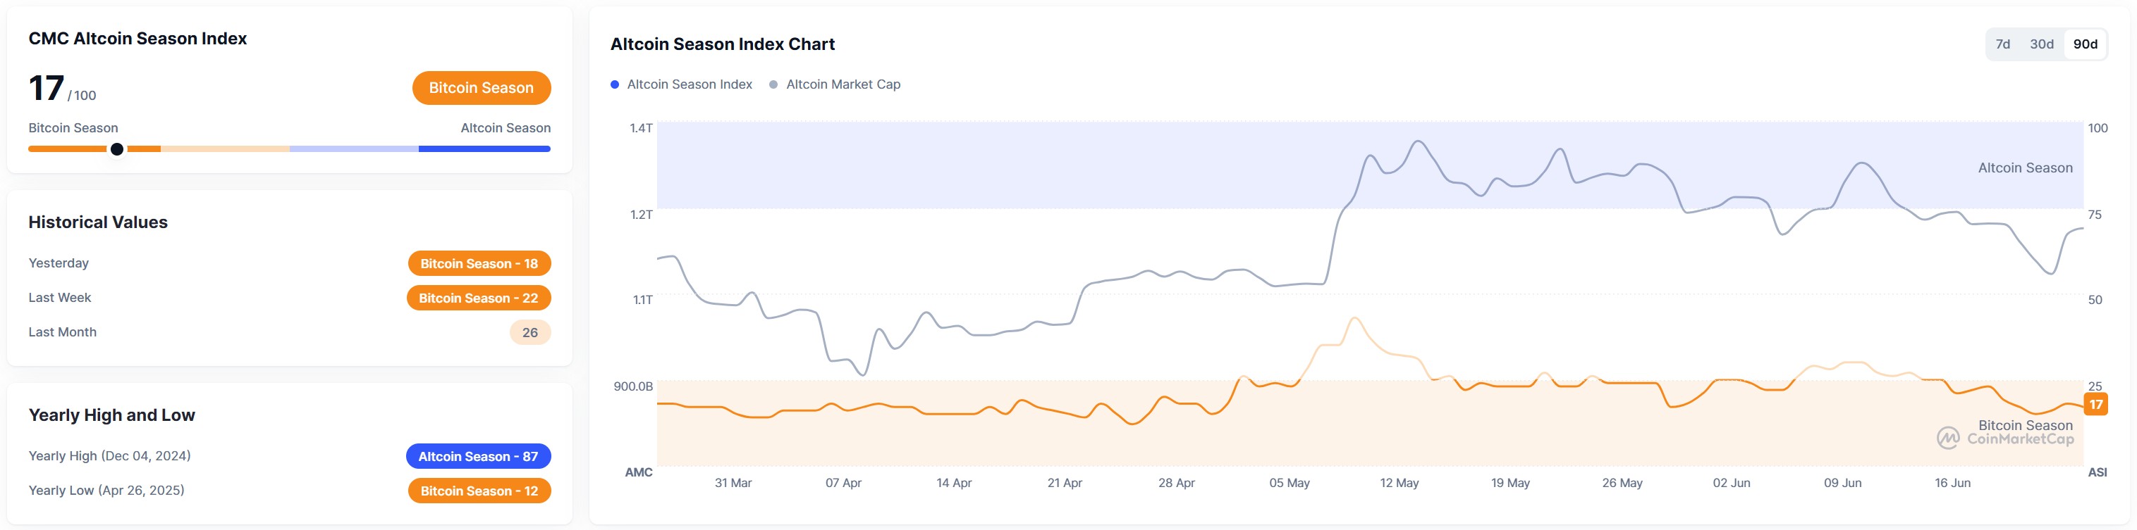
Task: Toggle the Altcoin Season Index legend dot
Action: (615, 84)
